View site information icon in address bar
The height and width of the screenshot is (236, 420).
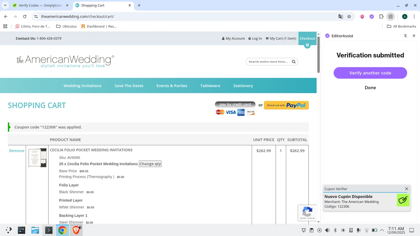[36, 16]
